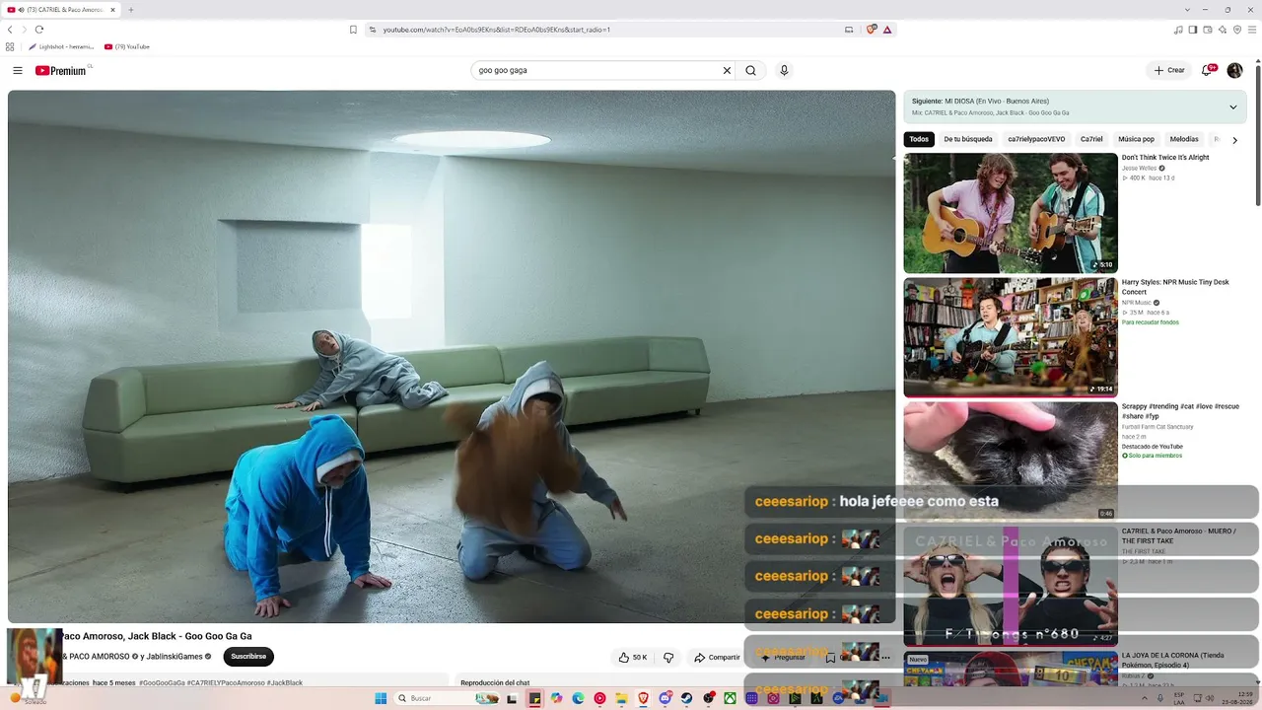The width and height of the screenshot is (1262, 710).
Task: Click the address bar URL
Action: pos(497,30)
